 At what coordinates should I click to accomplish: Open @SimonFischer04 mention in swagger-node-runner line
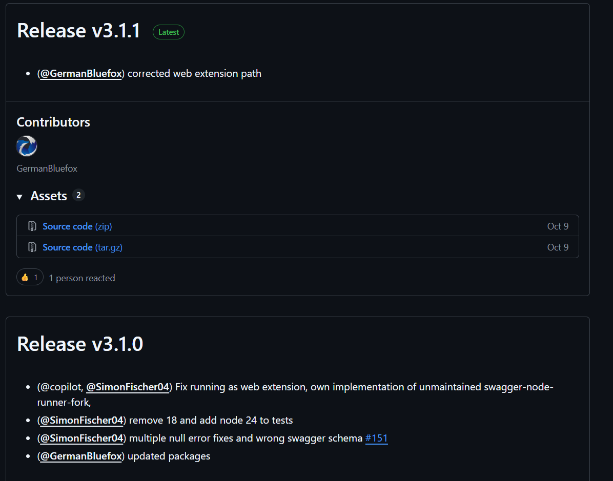[x=128, y=387]
